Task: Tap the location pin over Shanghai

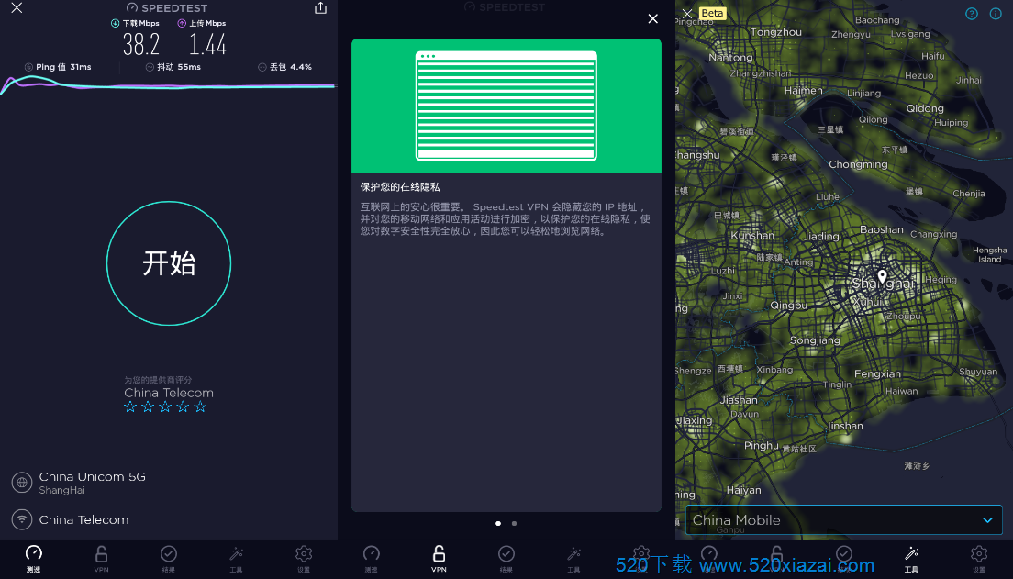Action: point(882,278)
